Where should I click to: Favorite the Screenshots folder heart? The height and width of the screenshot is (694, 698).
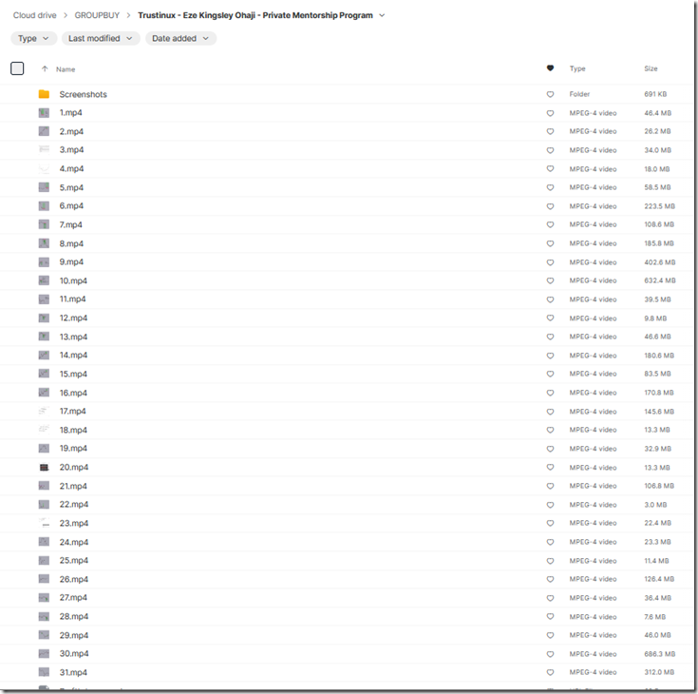point(550,94)
